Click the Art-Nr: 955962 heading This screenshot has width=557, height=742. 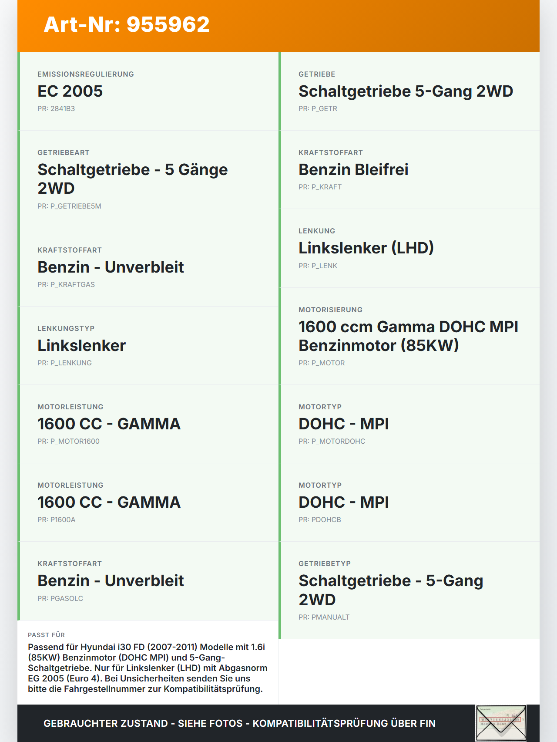pyautogui.click(x=127, y=24)
